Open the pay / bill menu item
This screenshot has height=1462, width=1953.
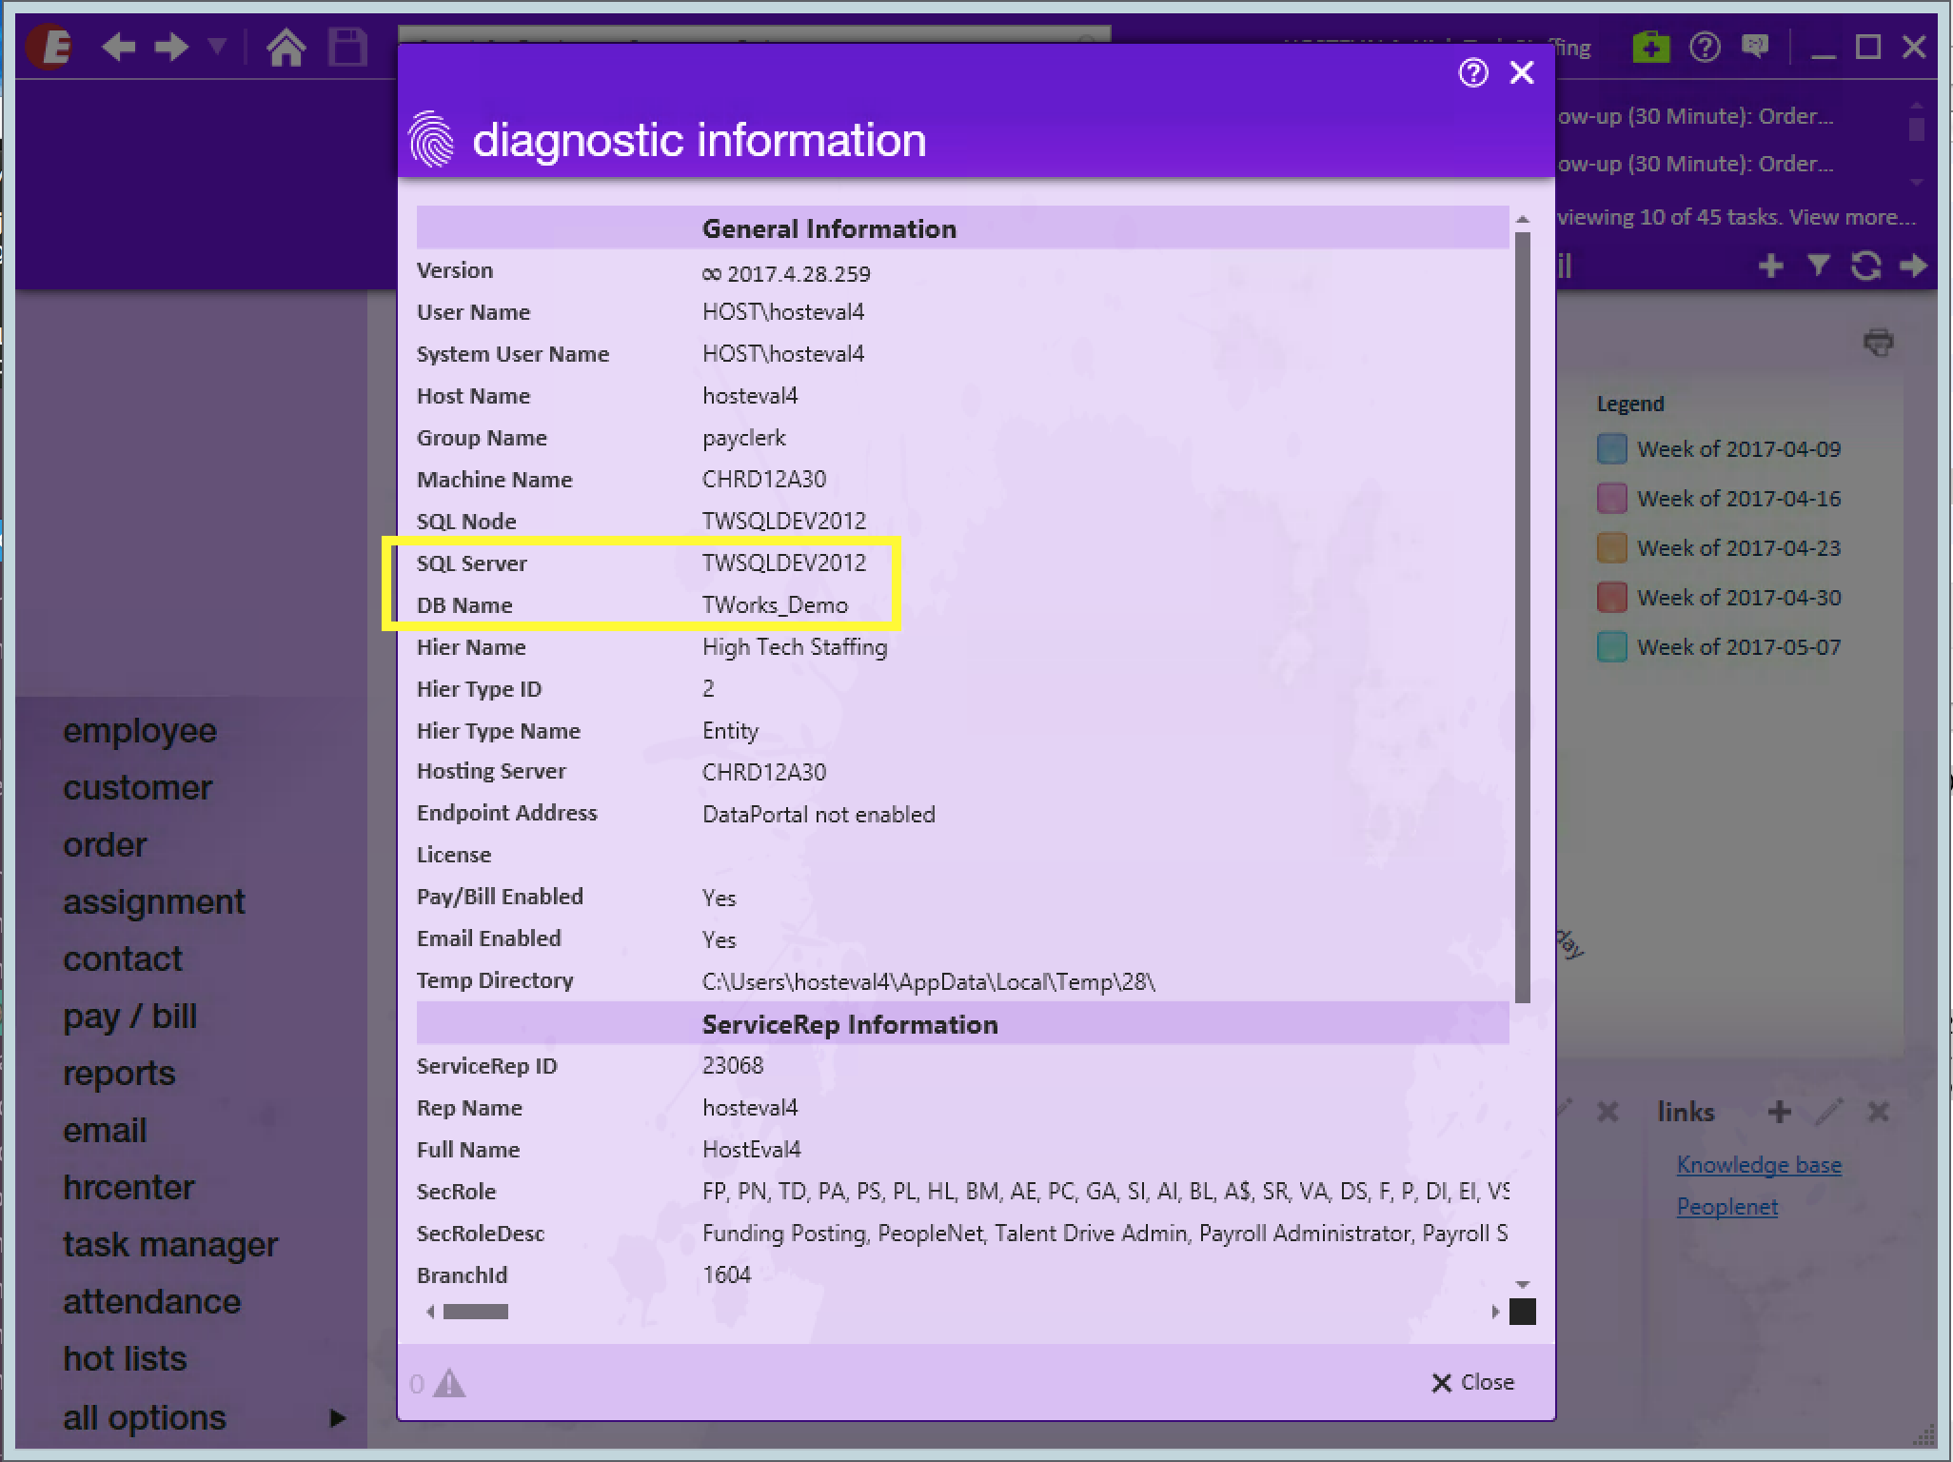tap(129, 1017)
